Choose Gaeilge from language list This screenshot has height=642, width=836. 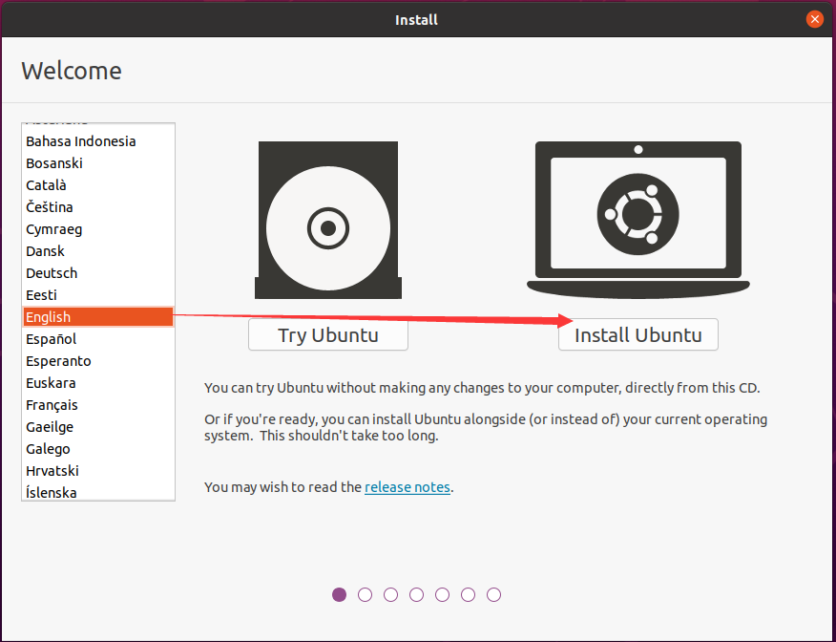tap(98, 427)
